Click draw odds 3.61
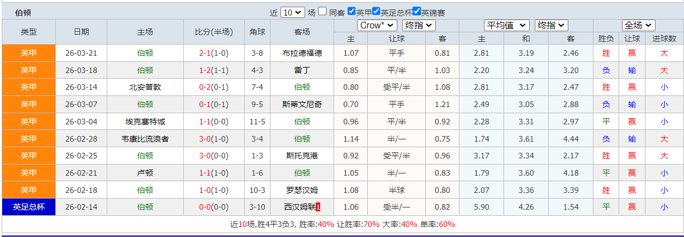Viewport: 684px width, 237px height. point(526,138)
